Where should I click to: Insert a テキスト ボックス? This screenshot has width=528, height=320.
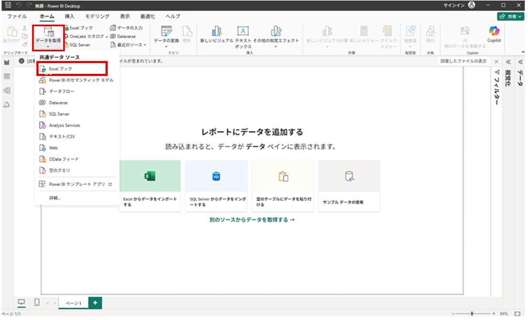(243, 37)
